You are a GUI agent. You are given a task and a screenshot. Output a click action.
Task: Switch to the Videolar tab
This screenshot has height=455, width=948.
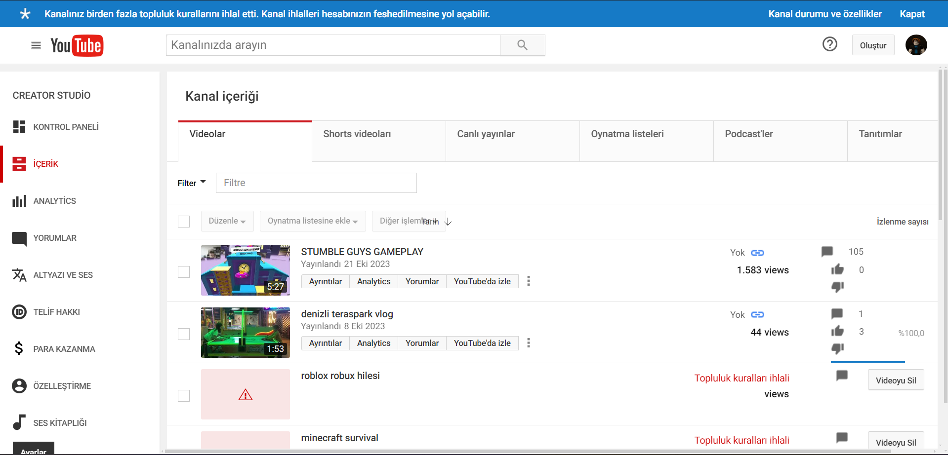click(245, 141)
